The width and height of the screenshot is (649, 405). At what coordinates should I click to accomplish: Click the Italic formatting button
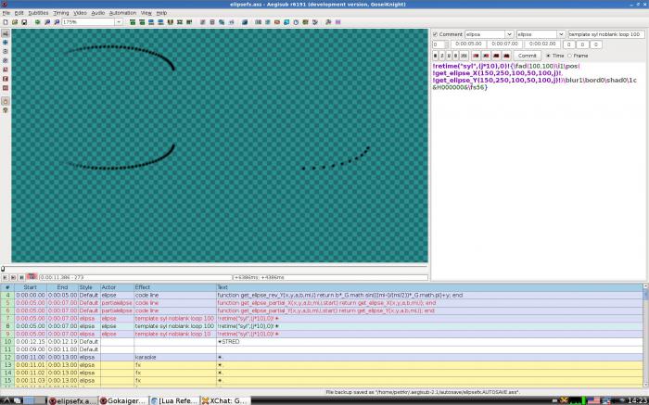442,56
